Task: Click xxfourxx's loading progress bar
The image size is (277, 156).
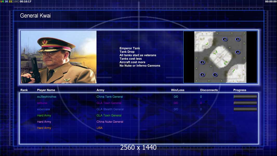Action: [x=245, y=103]
